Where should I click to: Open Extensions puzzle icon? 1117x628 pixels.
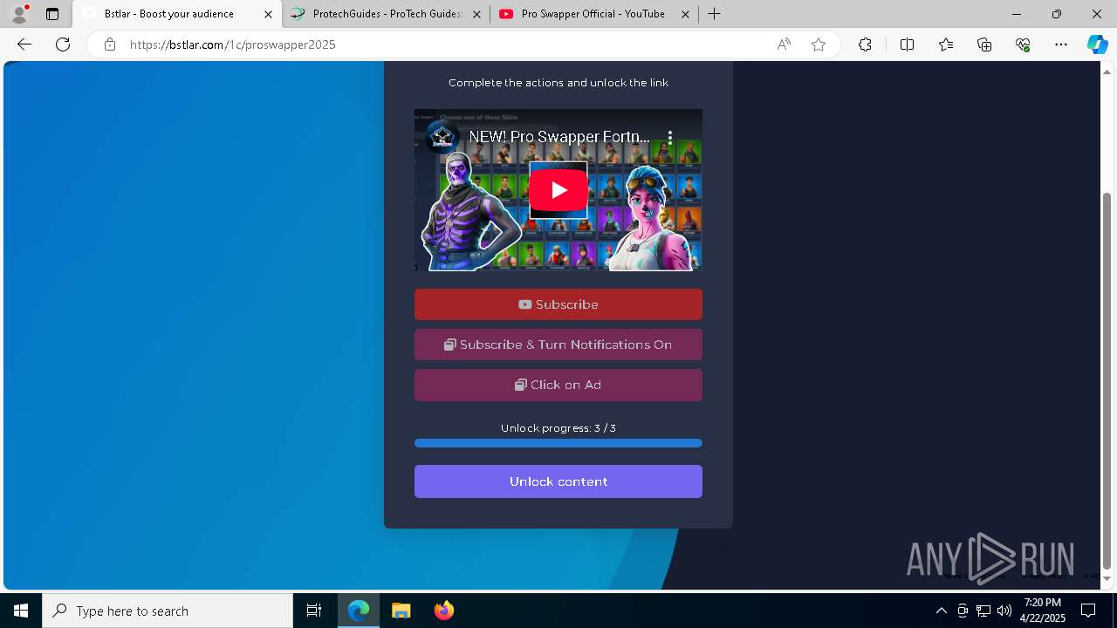(x=865, y=44)
